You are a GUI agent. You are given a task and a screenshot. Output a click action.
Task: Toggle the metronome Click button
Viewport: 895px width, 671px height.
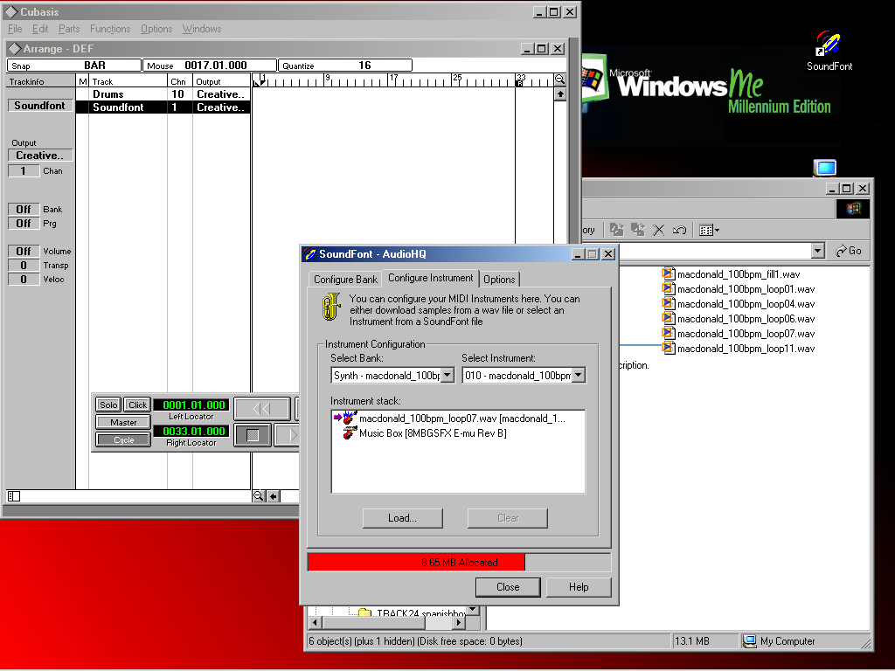(x=137, y=405)
